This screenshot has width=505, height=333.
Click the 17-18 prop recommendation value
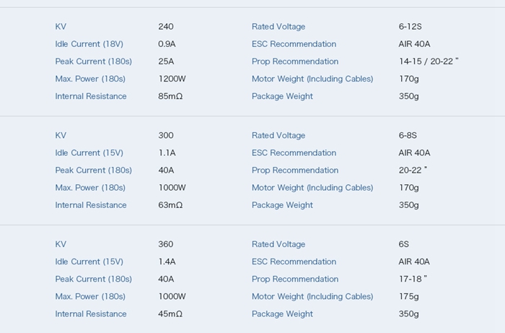[413, 279]
